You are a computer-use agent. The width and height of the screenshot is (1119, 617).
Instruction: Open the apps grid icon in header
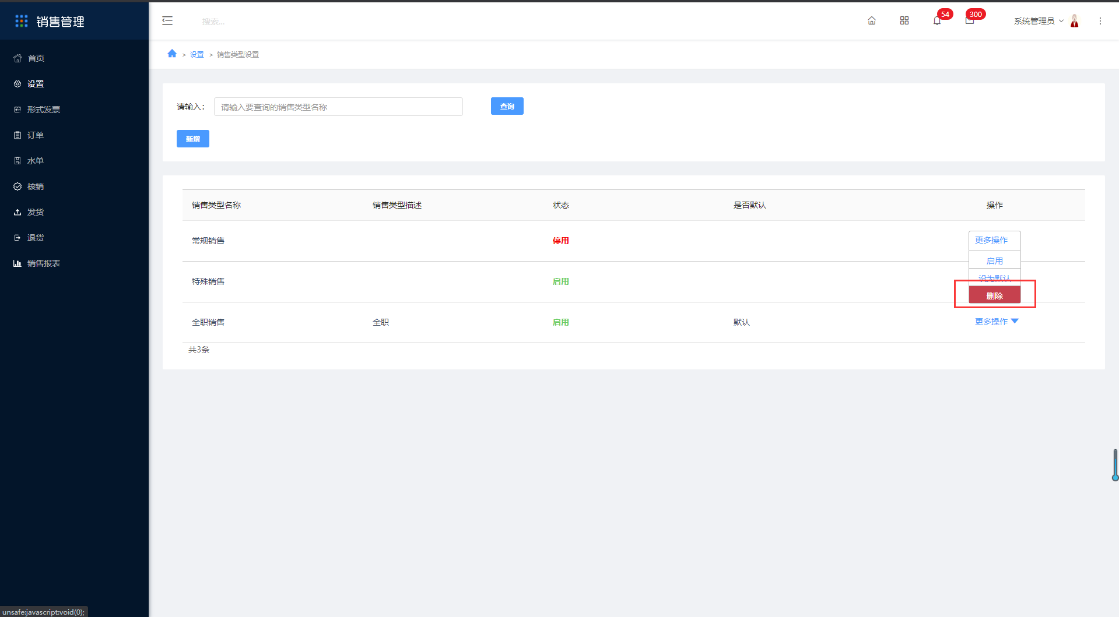tap(904, 21)
